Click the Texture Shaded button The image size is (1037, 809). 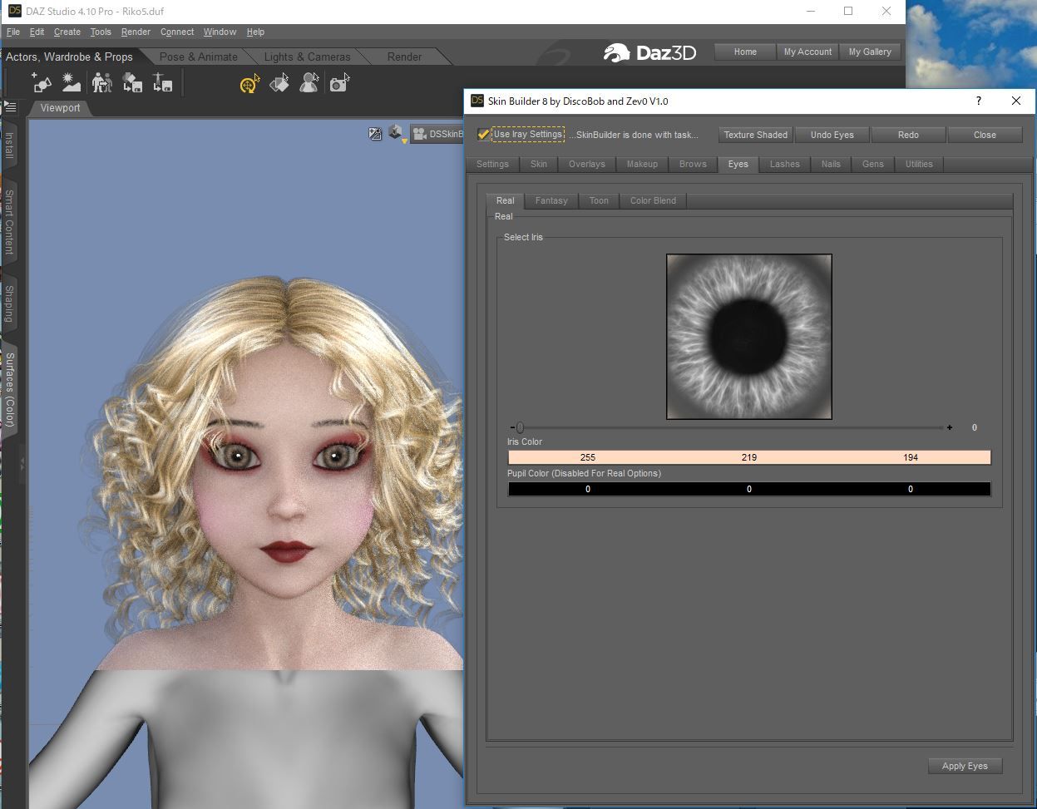(755, 135)
